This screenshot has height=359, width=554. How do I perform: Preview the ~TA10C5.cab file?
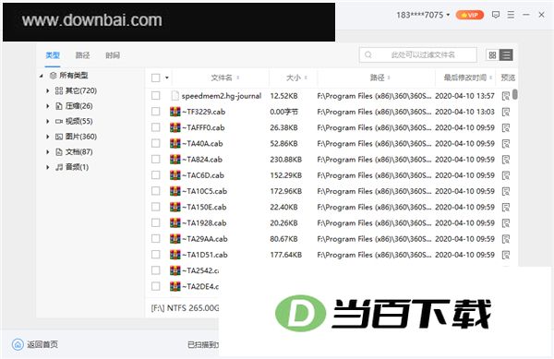(506, 191)
